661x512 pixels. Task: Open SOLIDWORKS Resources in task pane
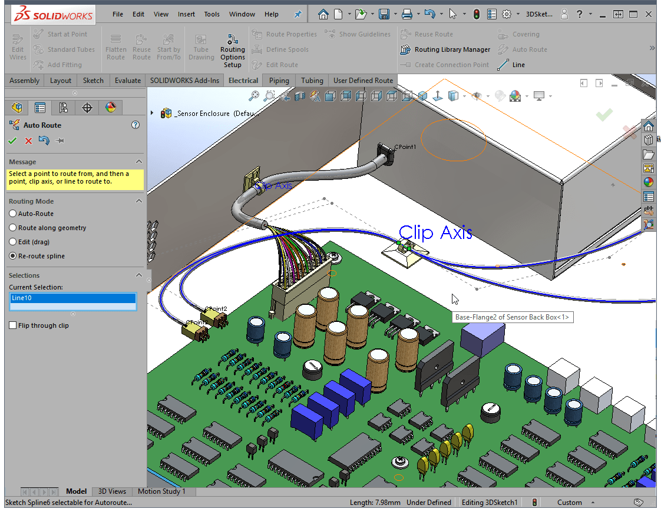point(649,127)
